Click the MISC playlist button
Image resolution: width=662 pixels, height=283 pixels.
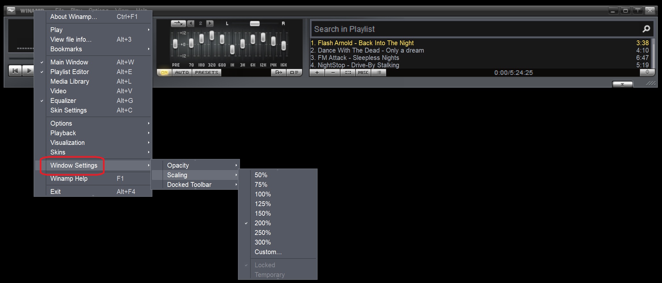point(363,73)
